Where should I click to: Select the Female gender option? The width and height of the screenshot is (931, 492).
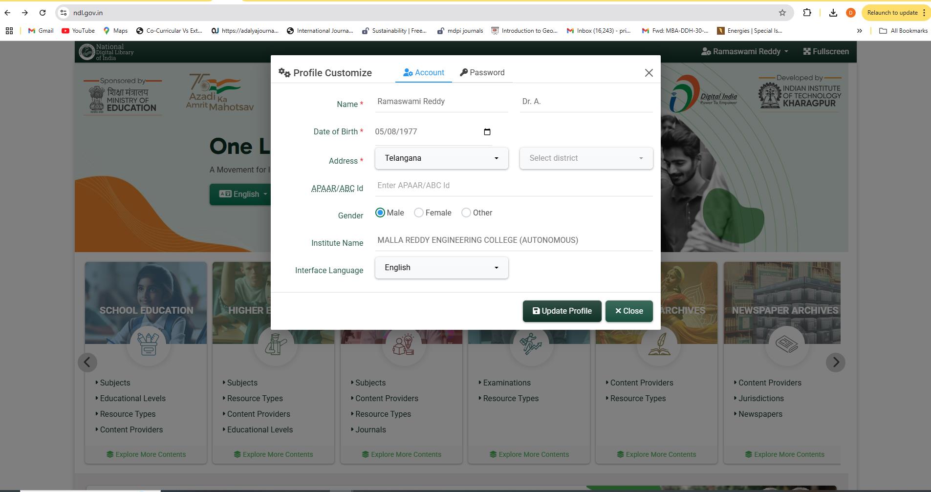[x=419, y=213]
